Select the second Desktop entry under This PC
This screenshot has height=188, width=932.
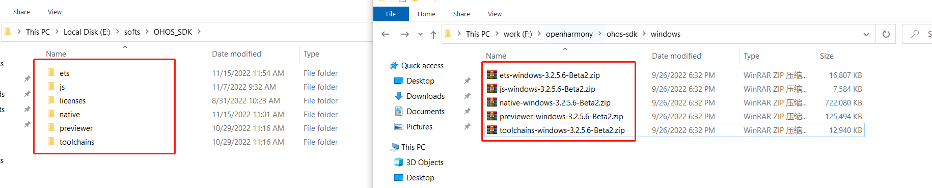[420, 177]
